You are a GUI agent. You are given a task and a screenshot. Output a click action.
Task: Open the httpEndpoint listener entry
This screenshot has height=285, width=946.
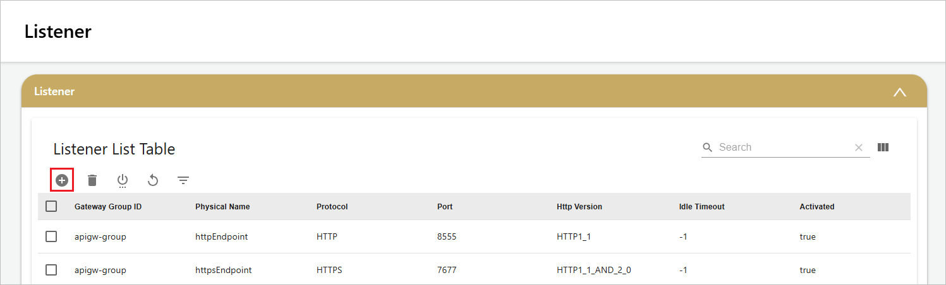[221, 237]
